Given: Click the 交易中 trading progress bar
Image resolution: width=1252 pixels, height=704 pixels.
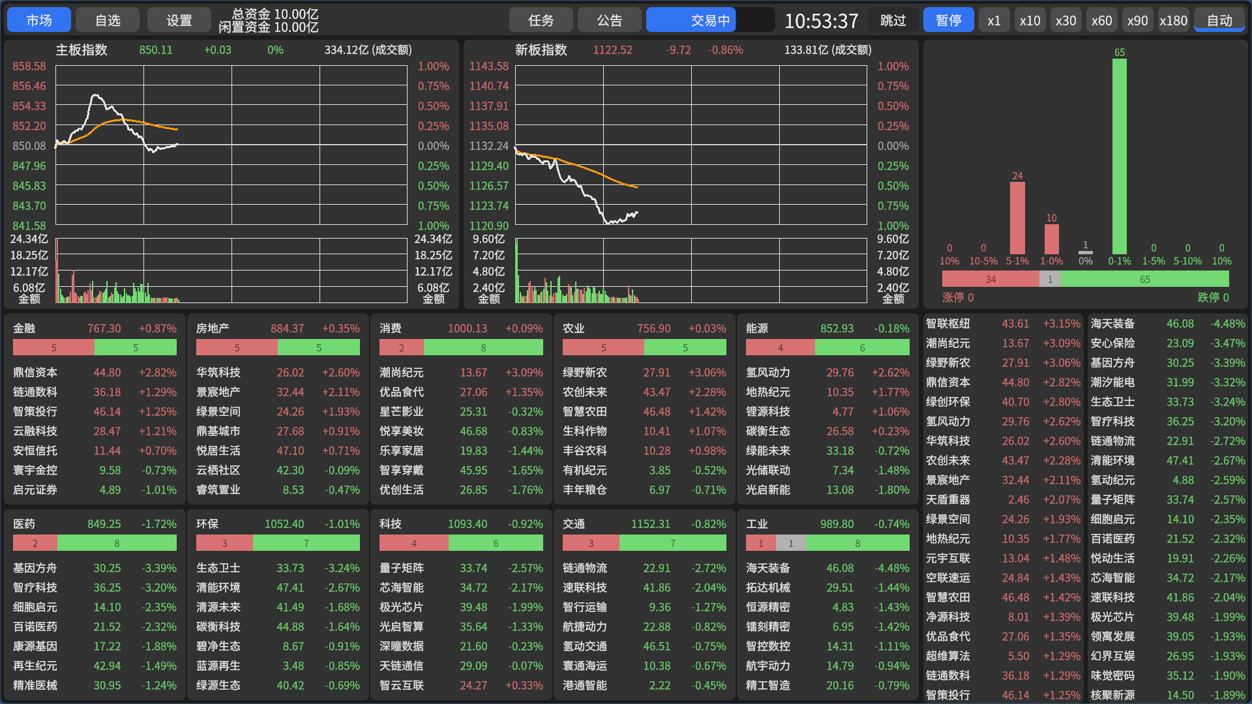Looking at the screenshot, I should coord(709,20).
